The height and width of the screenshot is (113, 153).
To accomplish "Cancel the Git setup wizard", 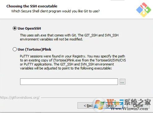I will [138, 106].
